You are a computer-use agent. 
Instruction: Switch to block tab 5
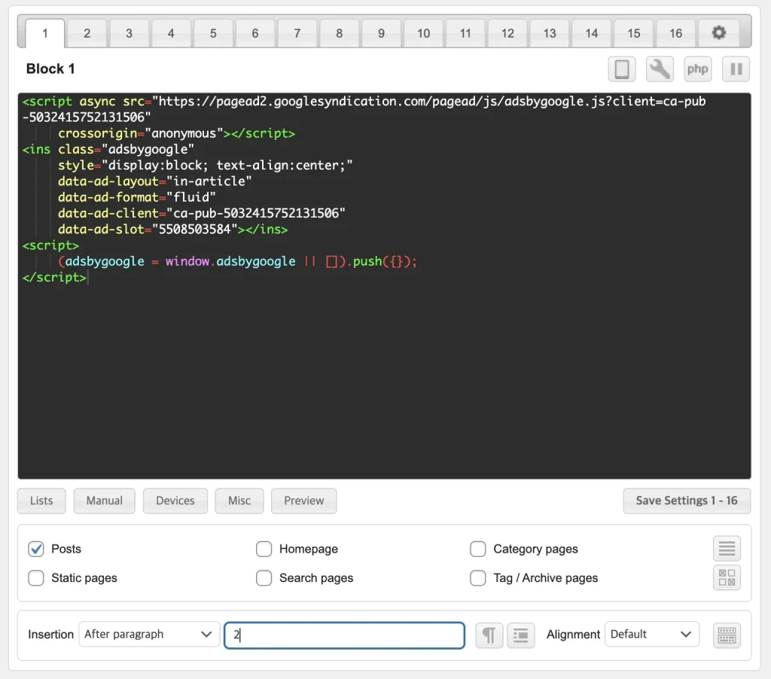(213, 33)
